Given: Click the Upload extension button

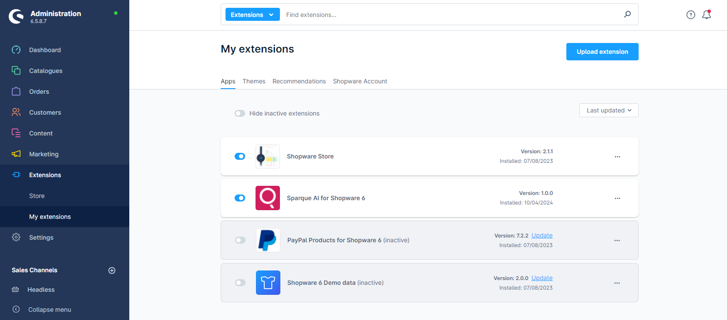Looking at the screenshot, I should click(602, 52).
